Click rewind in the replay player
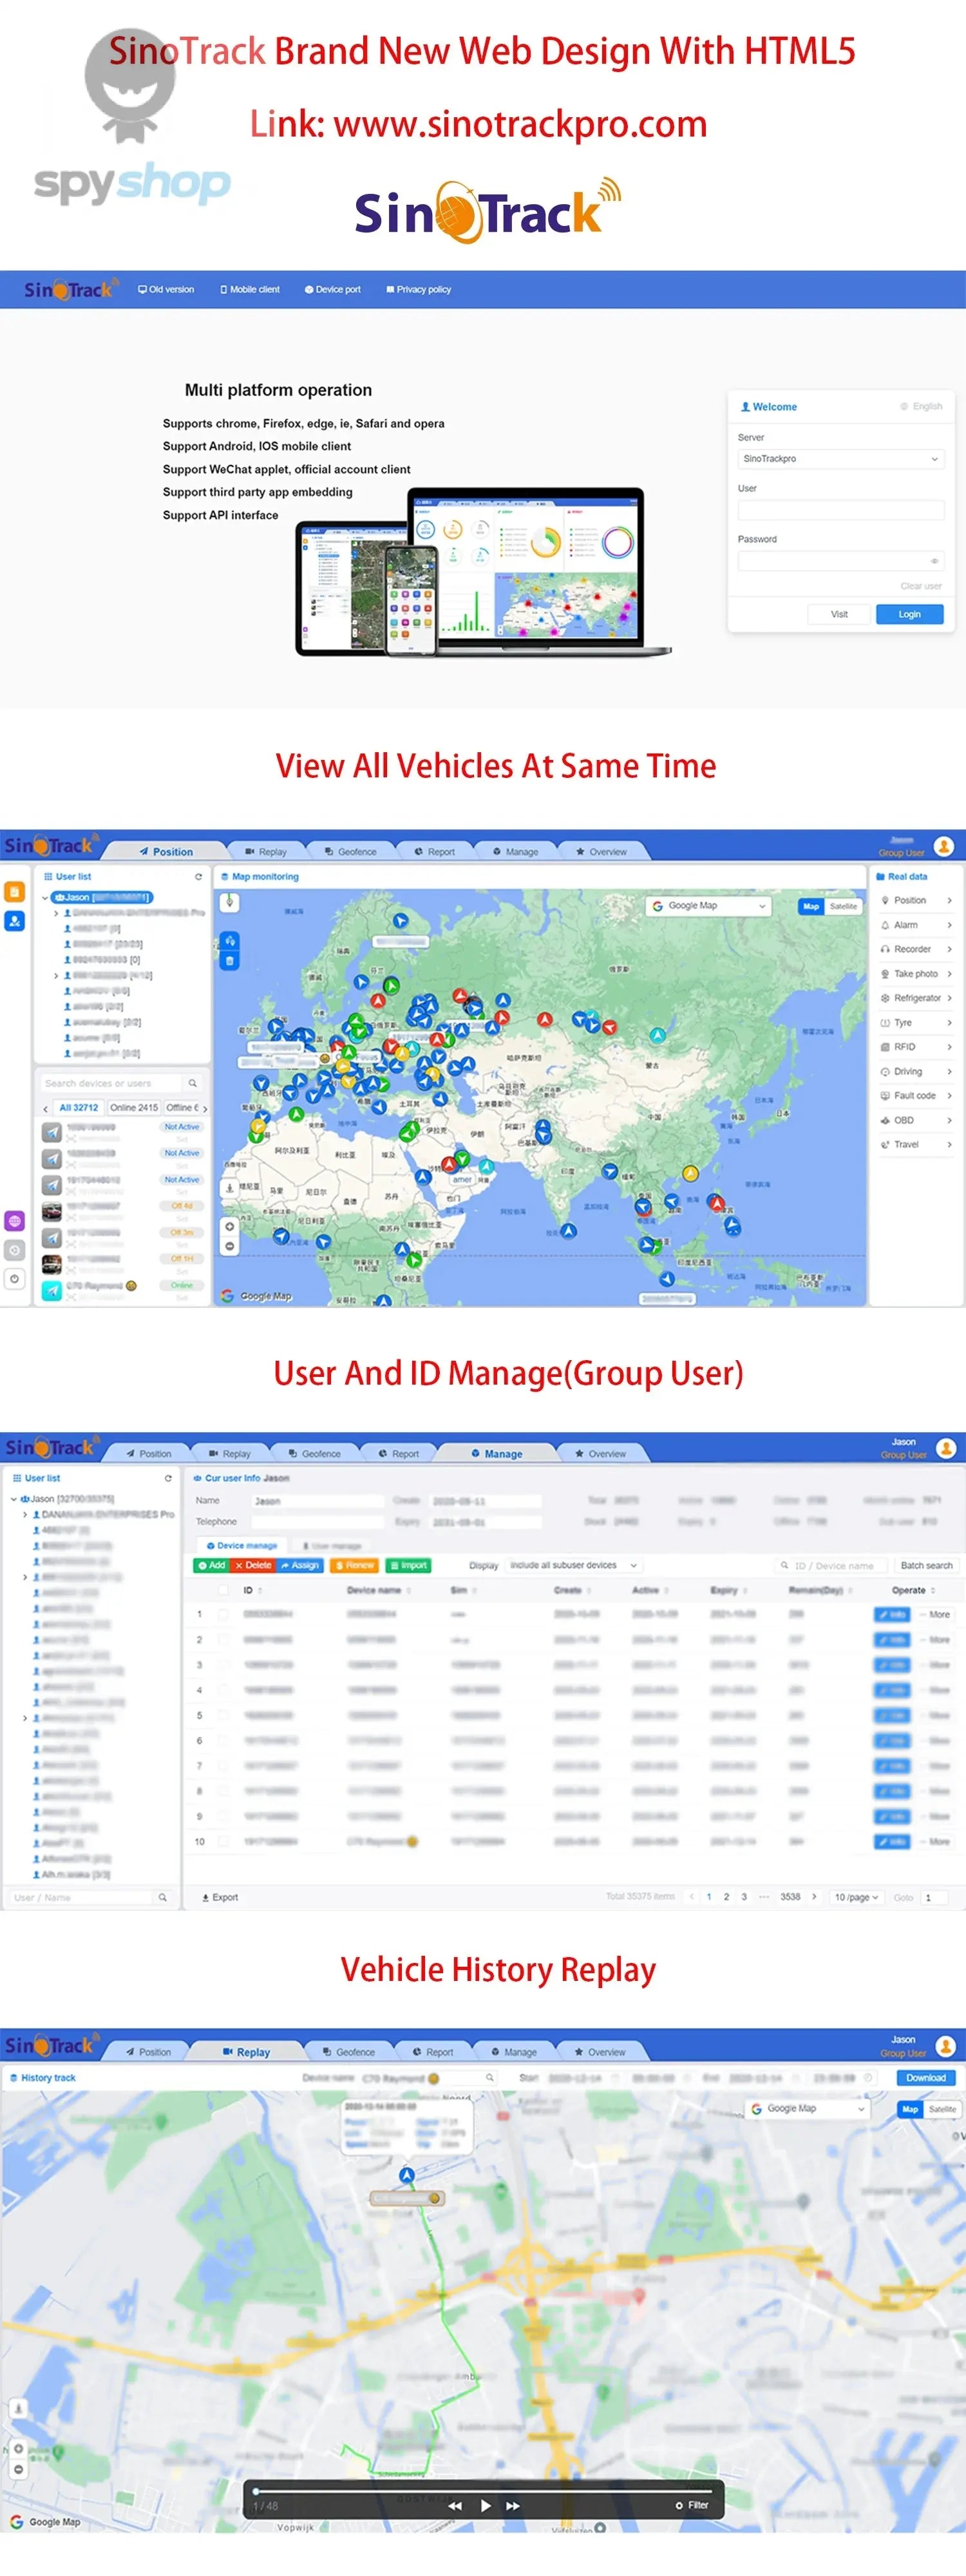The height and width of the screenshot is (2576, 966). click(x=455, y=2505)
